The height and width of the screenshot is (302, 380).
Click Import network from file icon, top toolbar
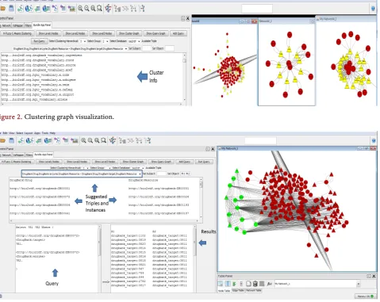21,9
